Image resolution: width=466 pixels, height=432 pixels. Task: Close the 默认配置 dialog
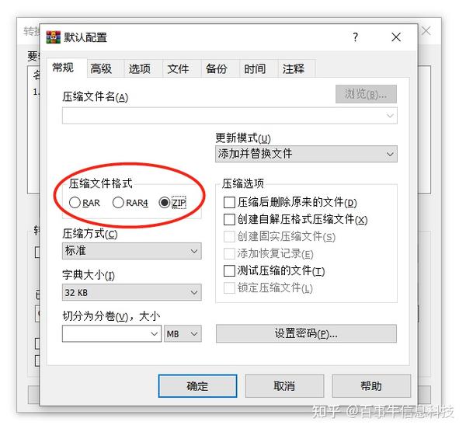396,37
